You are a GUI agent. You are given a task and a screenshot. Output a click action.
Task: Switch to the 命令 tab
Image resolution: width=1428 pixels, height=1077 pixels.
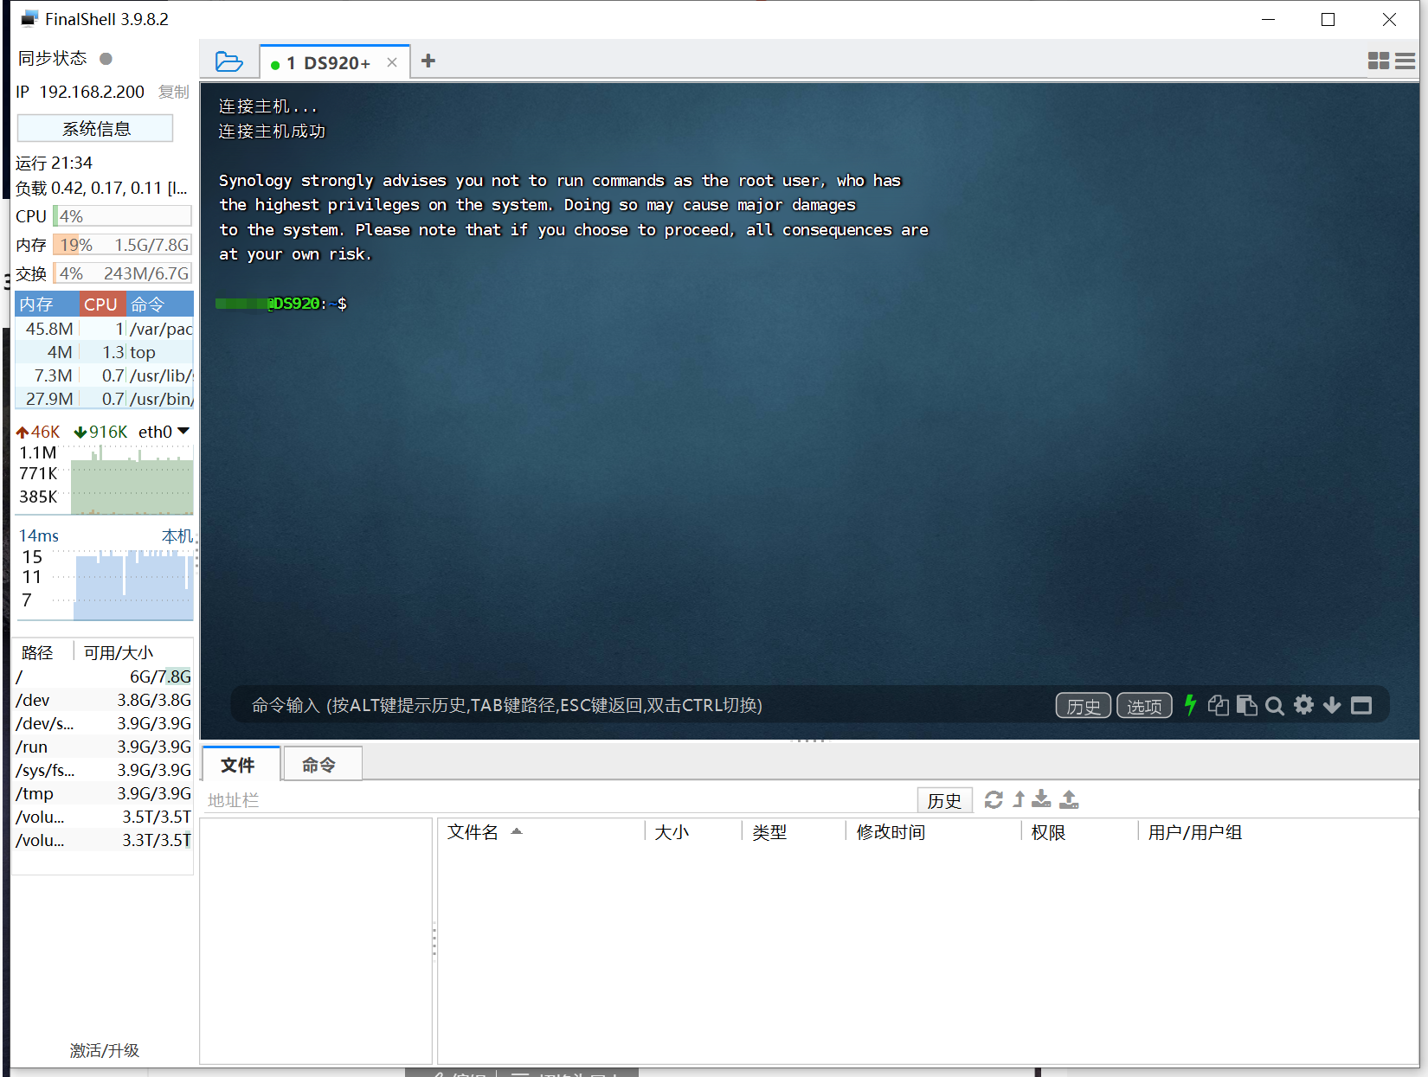pyautogui.click(x=321, y=764)
